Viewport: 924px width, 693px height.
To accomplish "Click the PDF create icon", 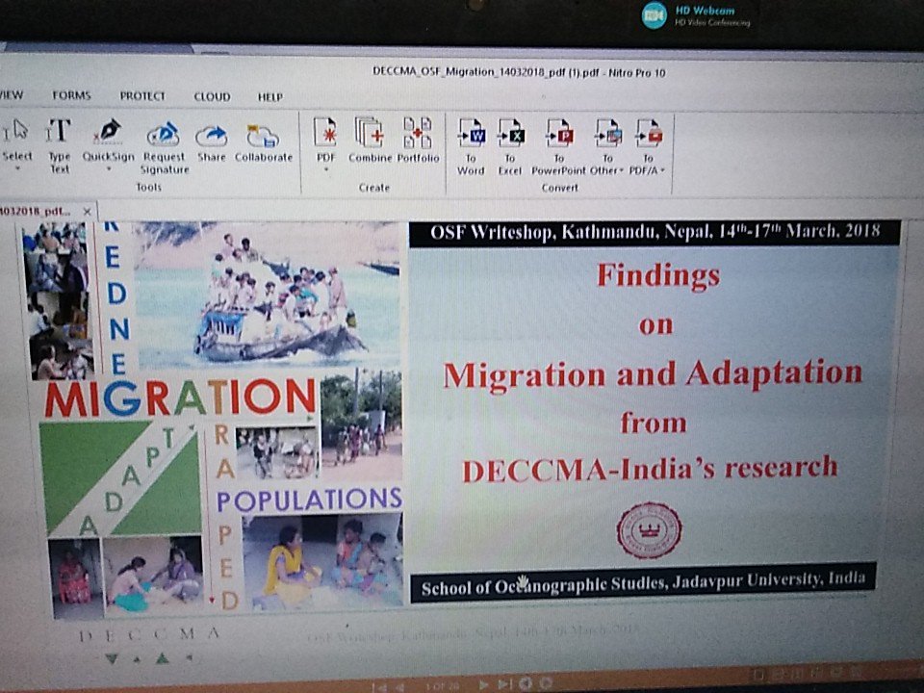I will point(325,133).
